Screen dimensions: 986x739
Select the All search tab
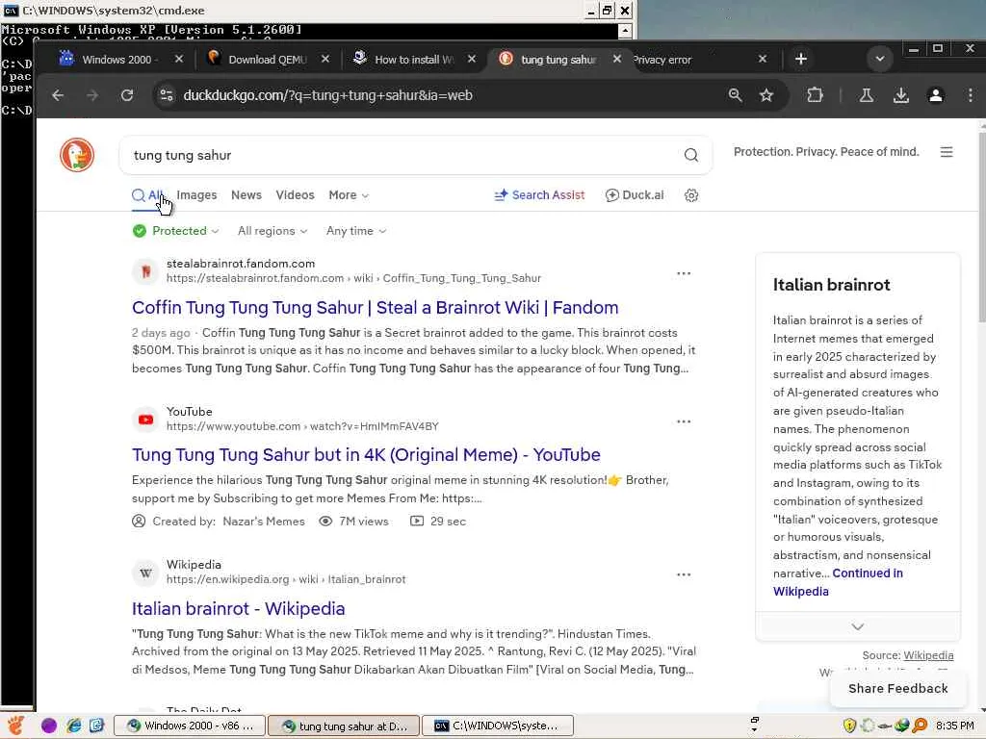[x=148, y=195]
